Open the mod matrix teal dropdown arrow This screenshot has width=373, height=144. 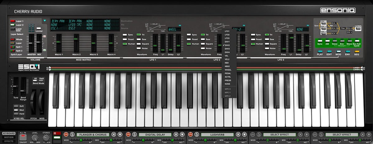coord(45,21)
